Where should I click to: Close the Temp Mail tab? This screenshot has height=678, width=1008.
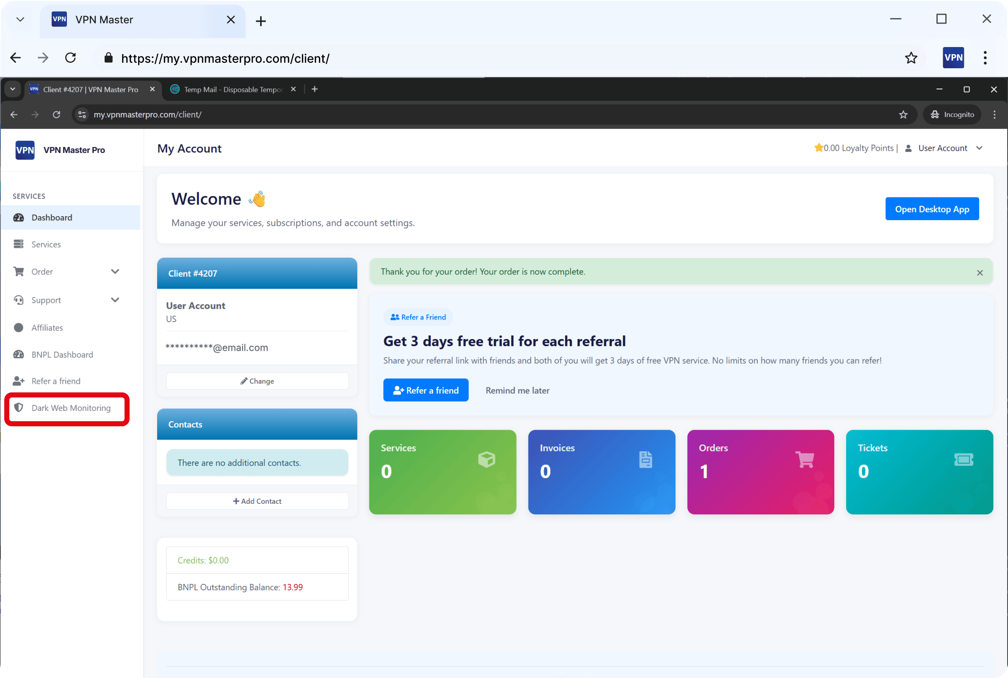(x=293, y=89)
